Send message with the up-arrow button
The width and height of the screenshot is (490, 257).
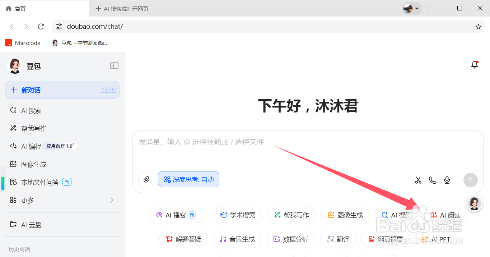pyautogui.click(x=470, y=180)
